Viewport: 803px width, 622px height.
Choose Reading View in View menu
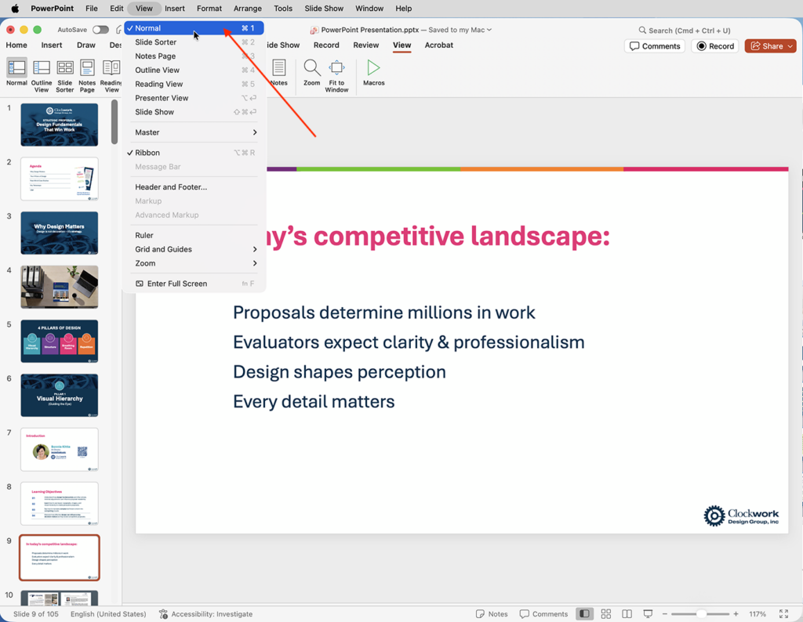194,84
